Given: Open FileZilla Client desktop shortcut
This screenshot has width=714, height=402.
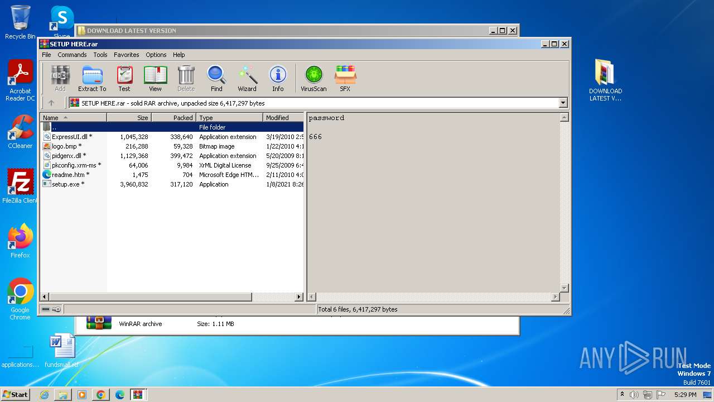Looking at the screenshot, I should coord(20,186).
